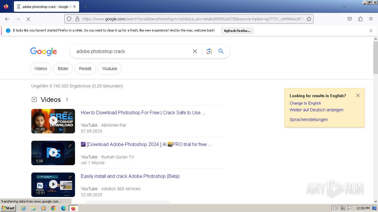Open File Explorer folder in taskbar
378x212 pixels.
(x=33, y=208)
